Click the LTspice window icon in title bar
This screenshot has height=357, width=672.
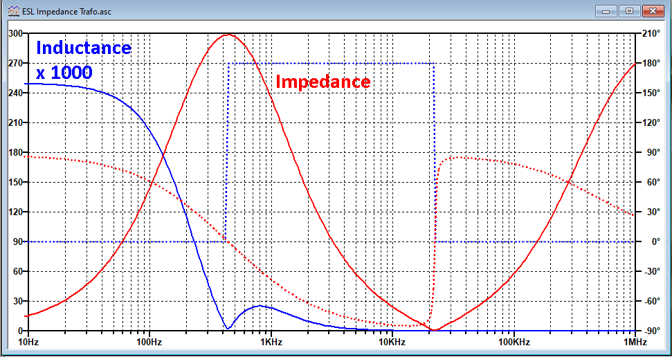pyautogui.click(x=12, y=12)
